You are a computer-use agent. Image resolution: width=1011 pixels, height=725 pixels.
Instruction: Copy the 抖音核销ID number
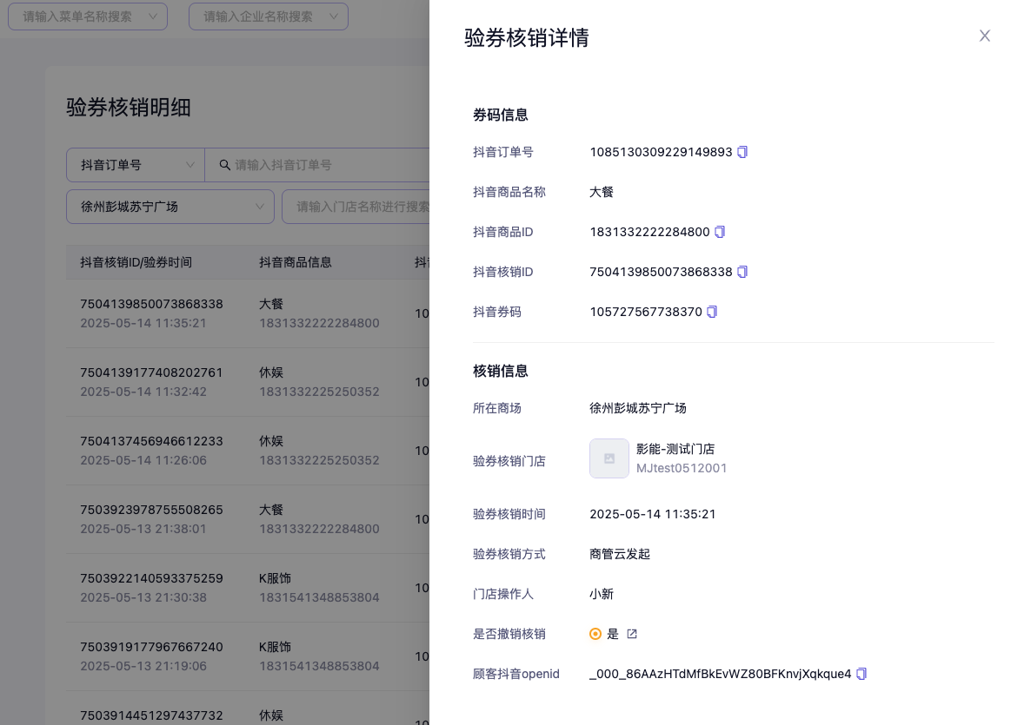[x=742, y=272]
